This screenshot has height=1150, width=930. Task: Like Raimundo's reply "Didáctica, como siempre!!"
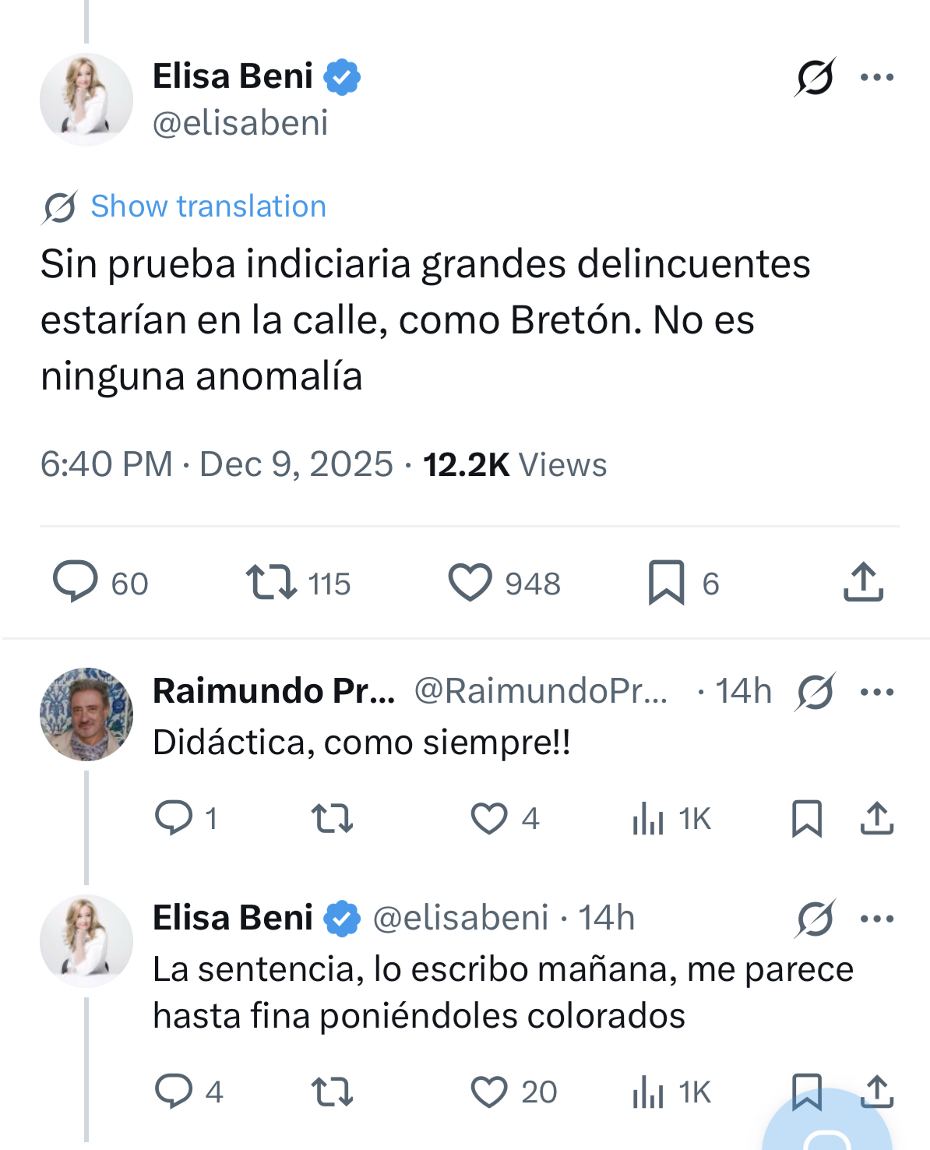click(x=489, y=819)
